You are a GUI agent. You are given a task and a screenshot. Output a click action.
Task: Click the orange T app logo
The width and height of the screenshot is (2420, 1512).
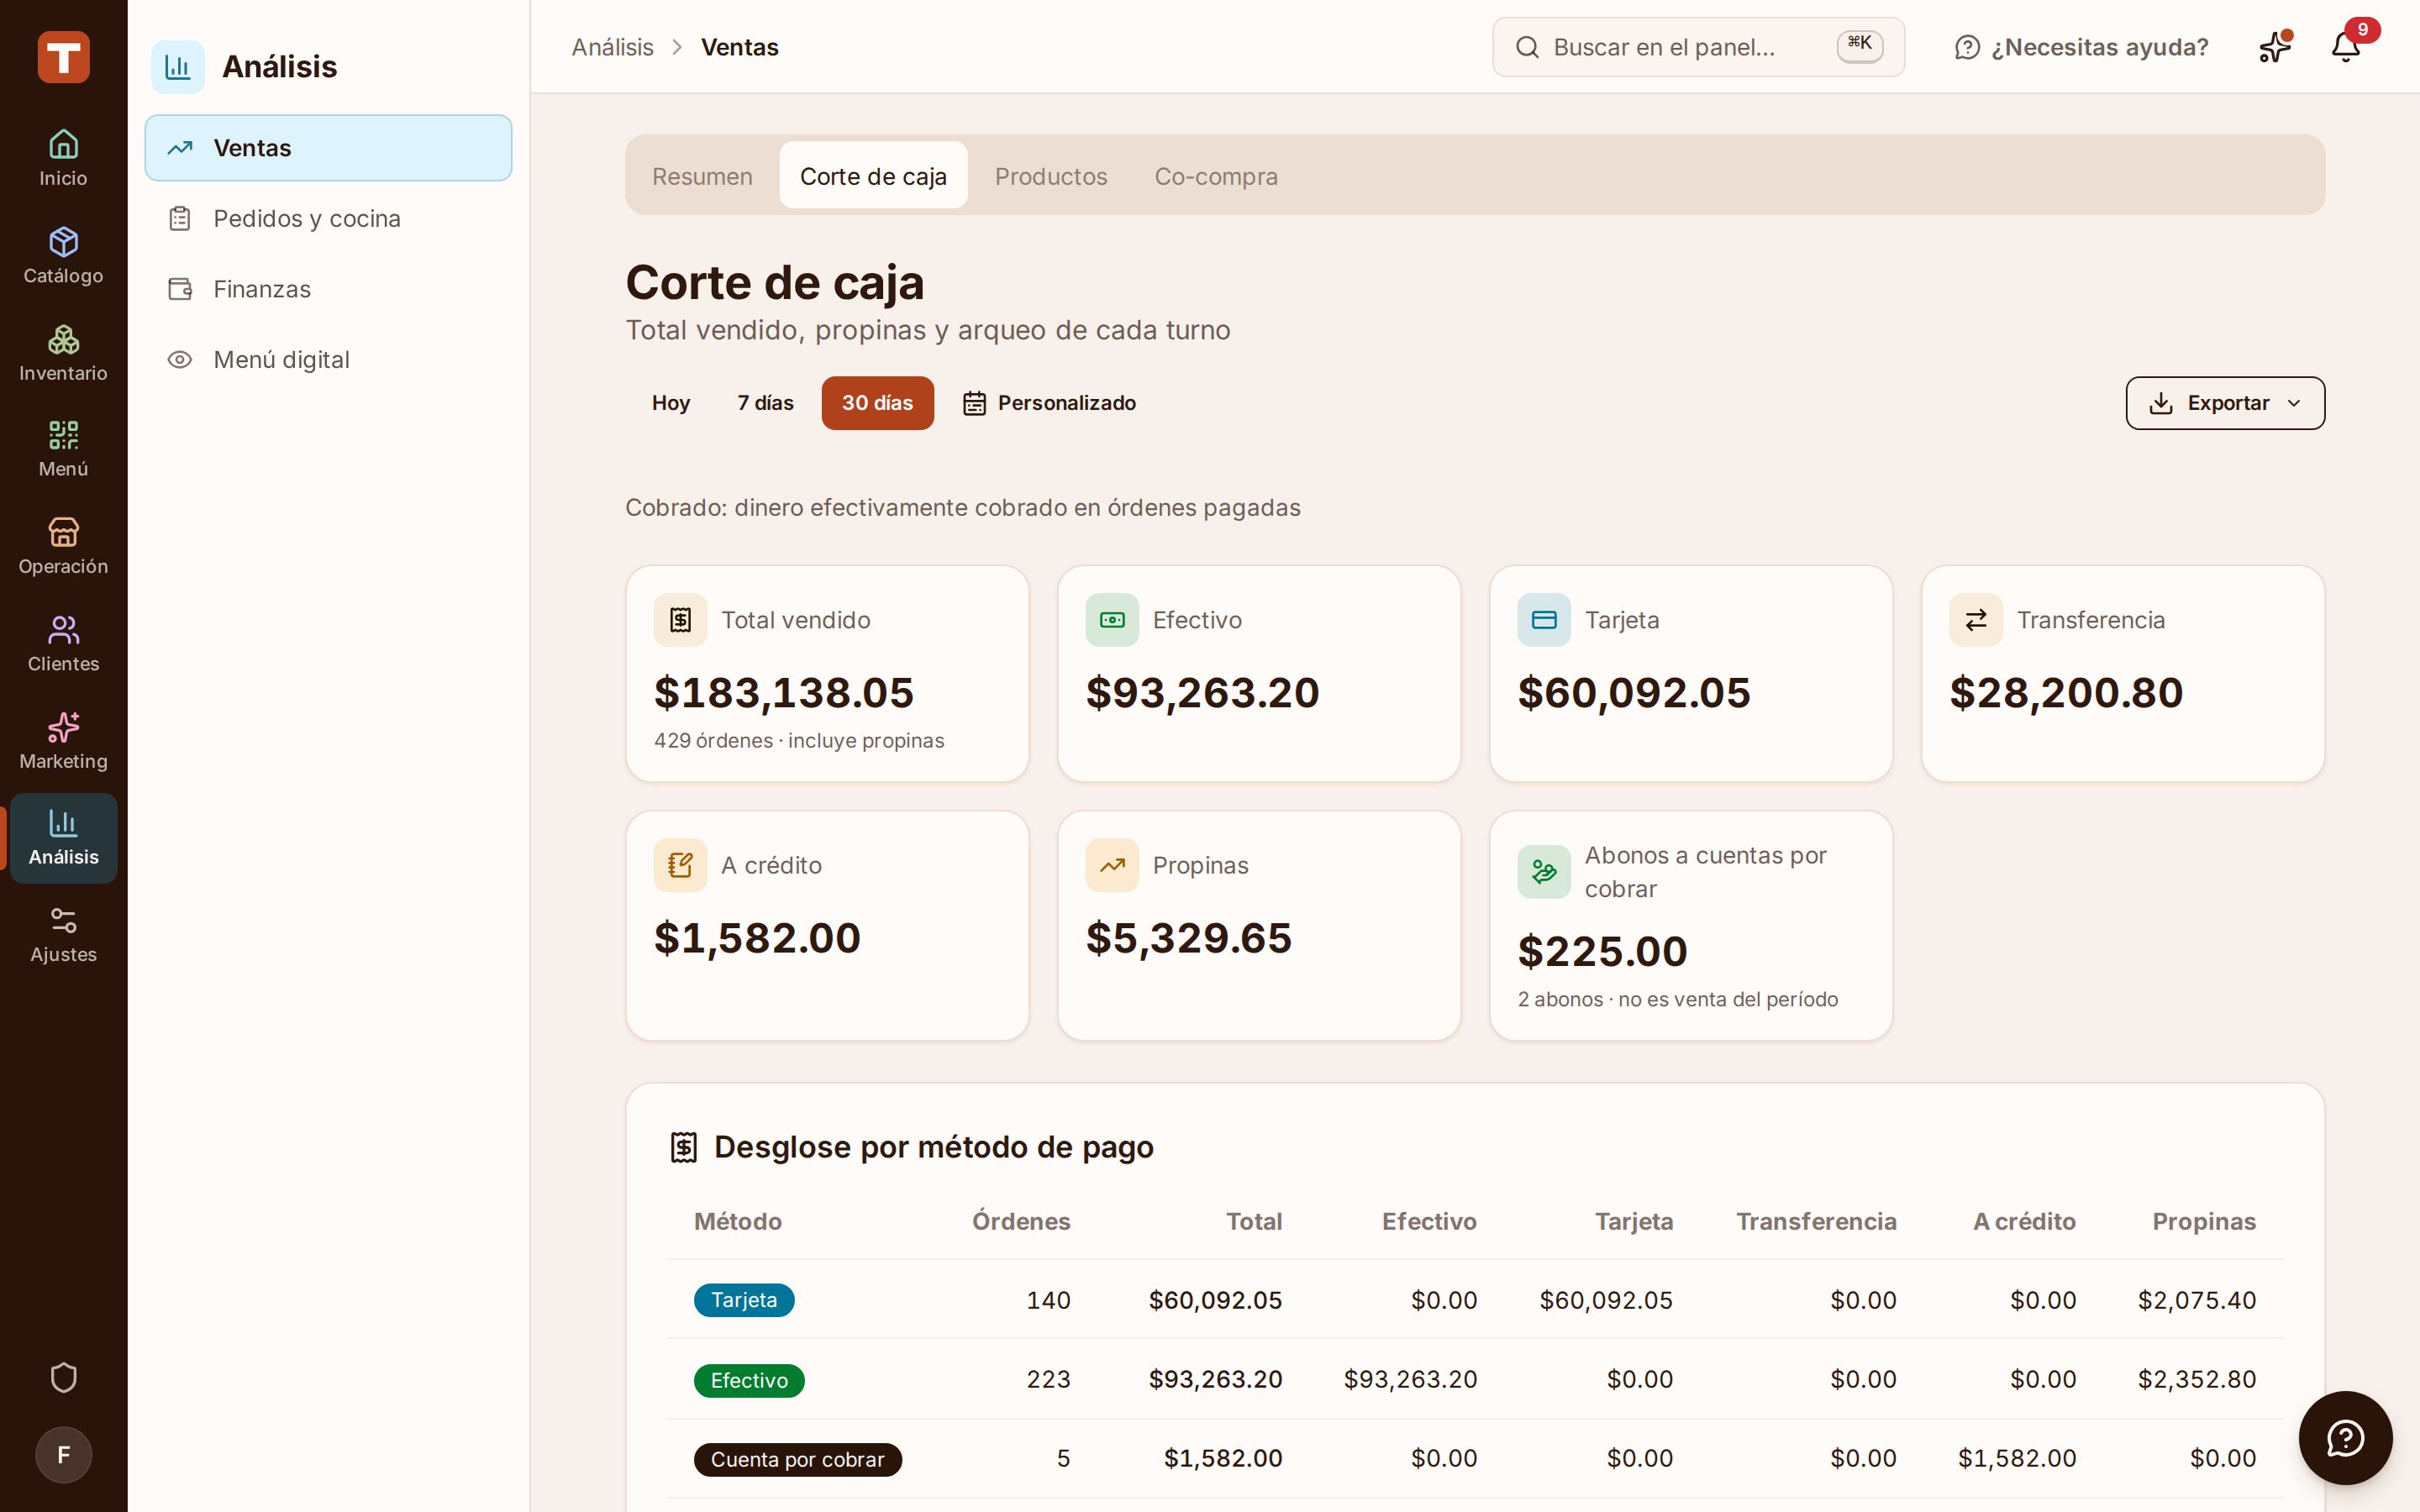click(63, 56)
